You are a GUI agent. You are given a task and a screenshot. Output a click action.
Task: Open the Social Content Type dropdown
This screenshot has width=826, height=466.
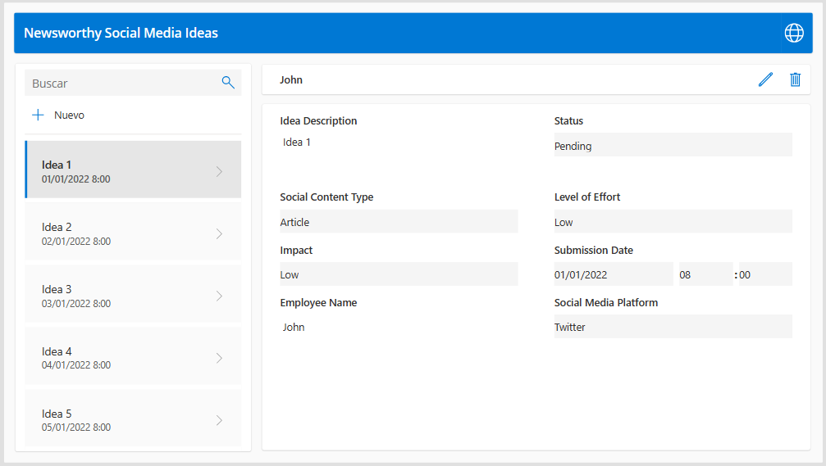click(x=399, y=222)
